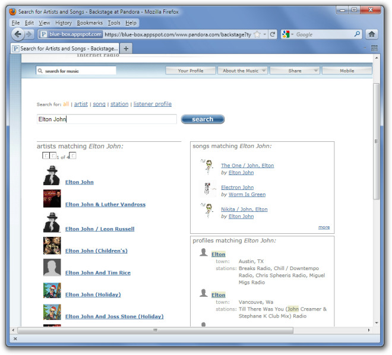Screen dimensions: 392x355
Task: Open the History menu
Action: click(64, 23)
